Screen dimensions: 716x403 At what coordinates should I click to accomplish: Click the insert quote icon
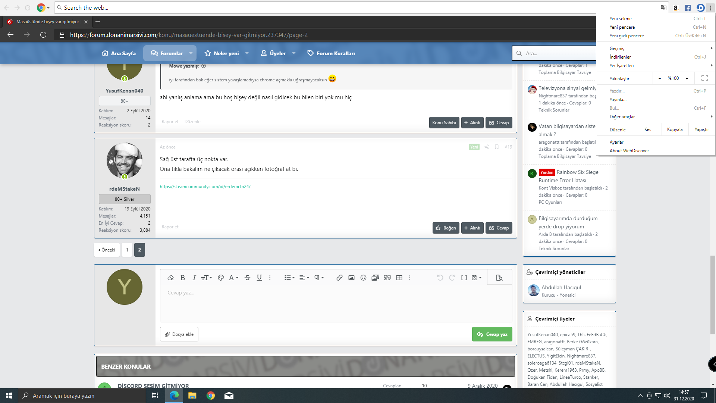(387, 278)
